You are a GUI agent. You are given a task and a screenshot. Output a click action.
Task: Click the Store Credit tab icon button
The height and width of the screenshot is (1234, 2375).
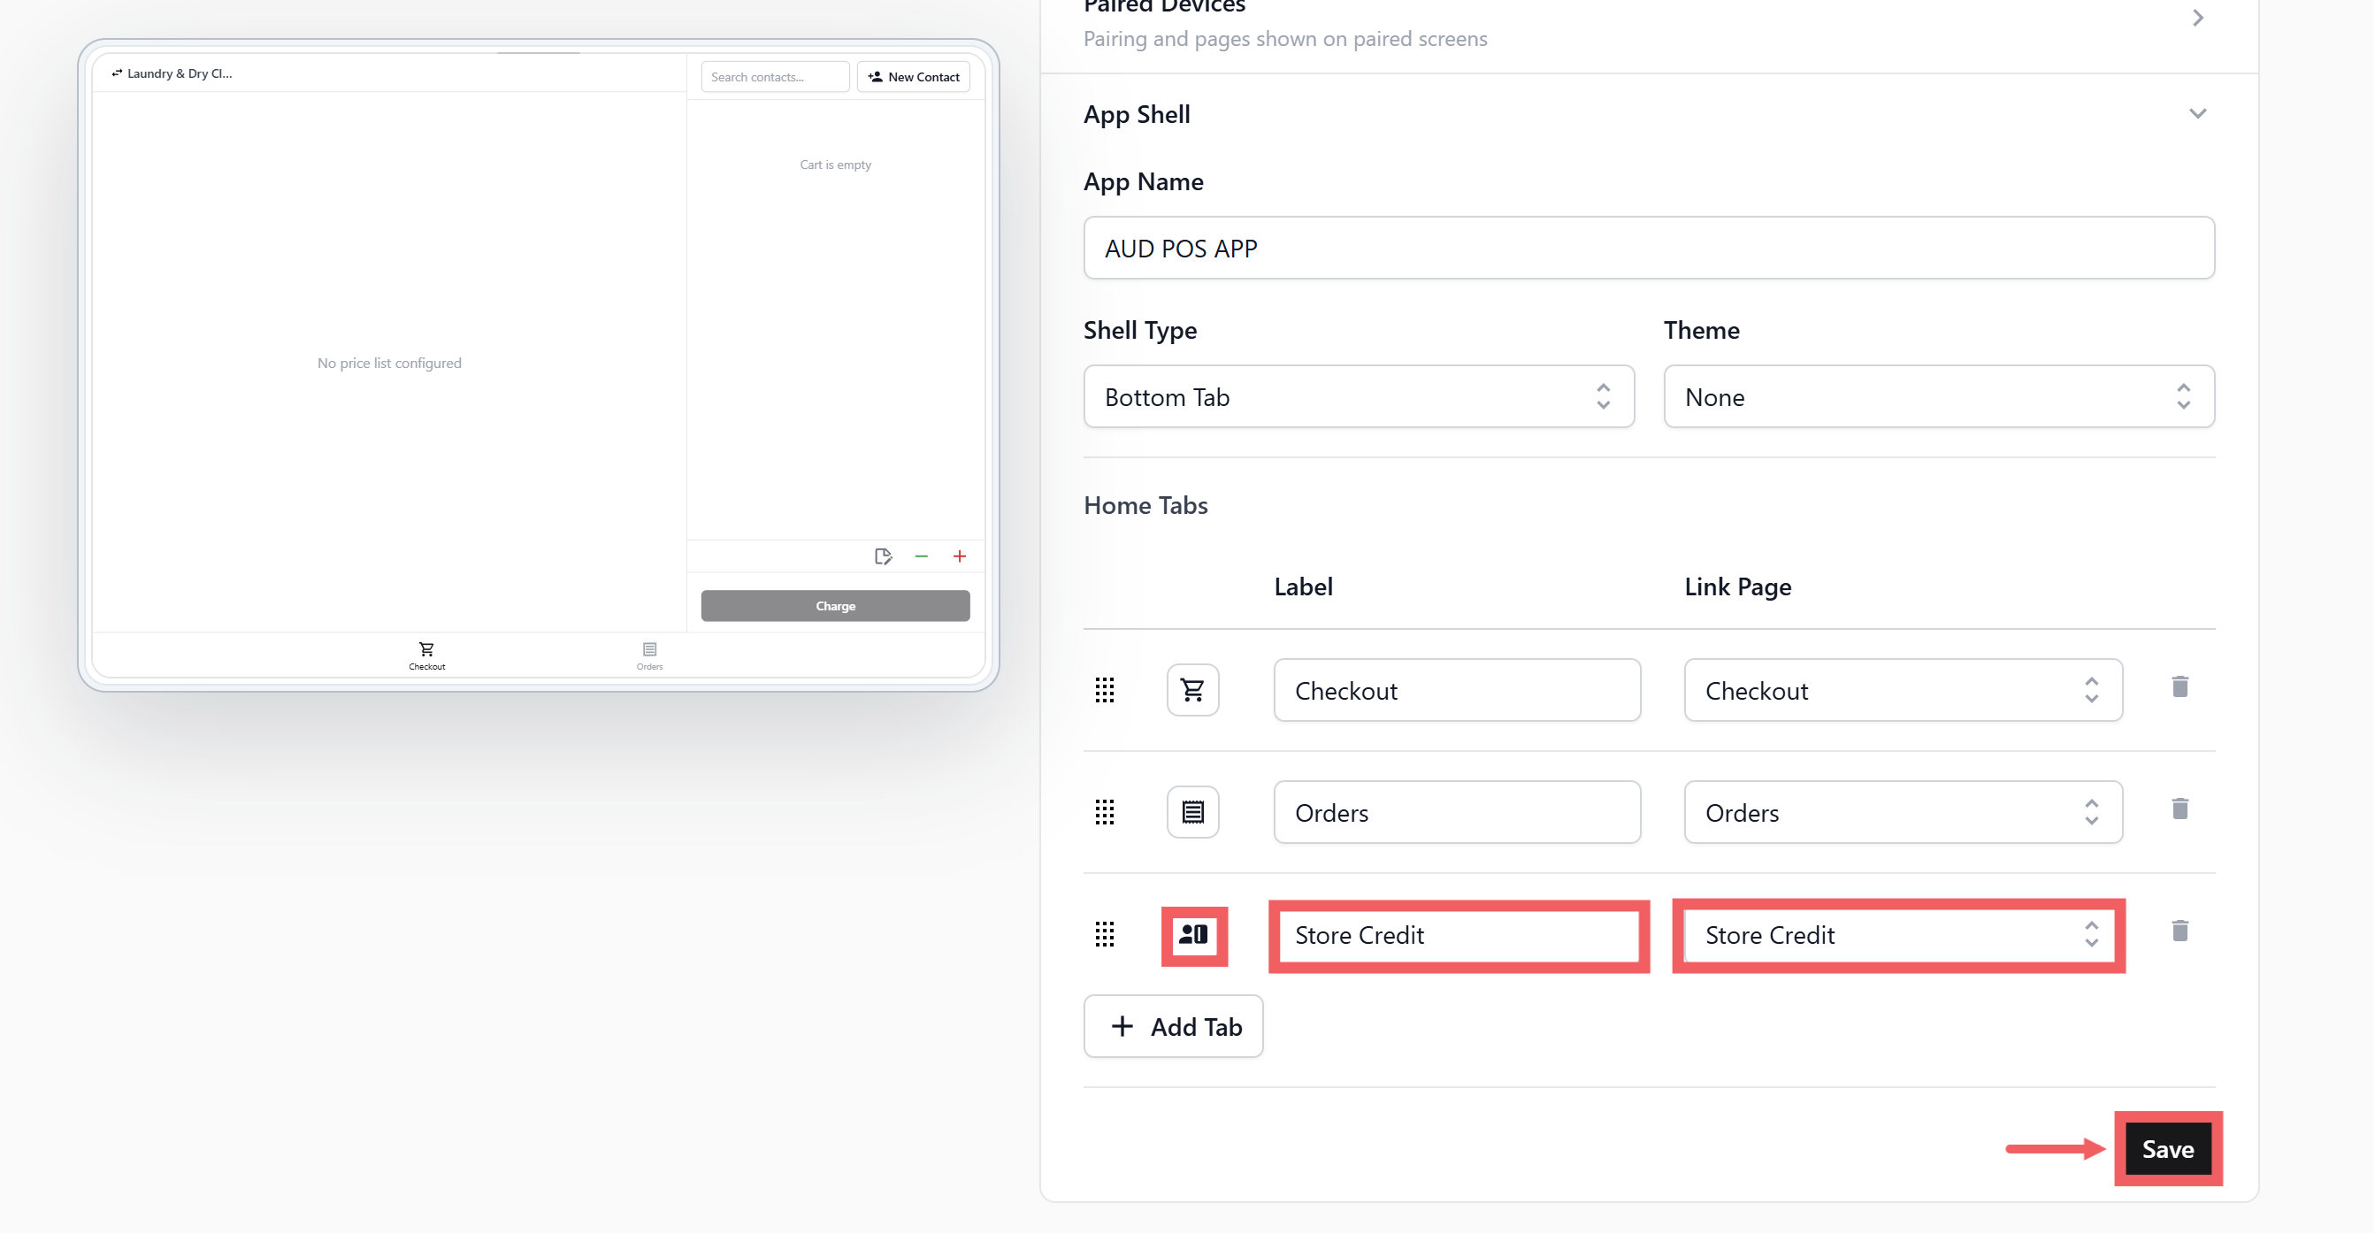(1194, 936)
